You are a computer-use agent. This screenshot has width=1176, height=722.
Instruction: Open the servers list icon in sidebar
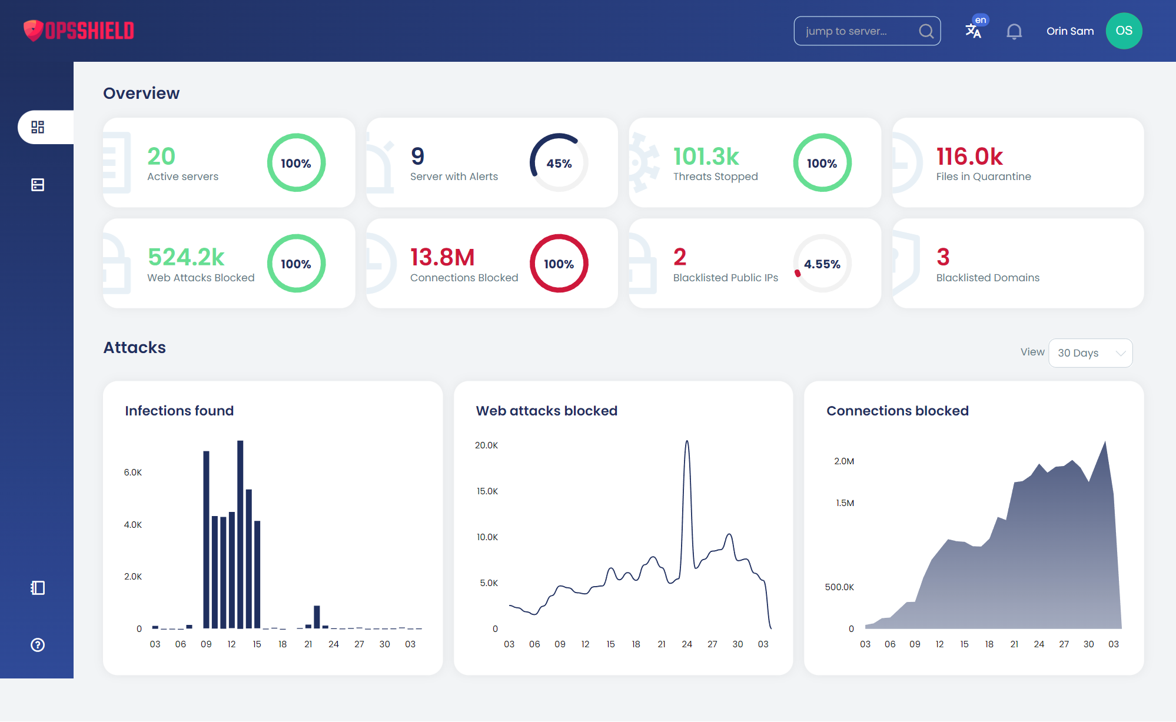[x=38, y=185]
